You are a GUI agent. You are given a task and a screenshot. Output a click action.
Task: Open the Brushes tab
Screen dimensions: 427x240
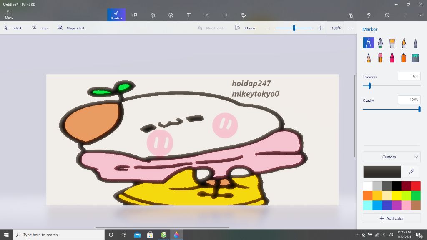[x=116, y=15]
